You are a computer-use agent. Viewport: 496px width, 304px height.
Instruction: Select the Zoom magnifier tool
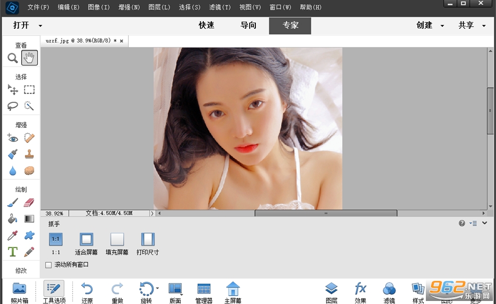pyautogui.click(x=13, y=58)
